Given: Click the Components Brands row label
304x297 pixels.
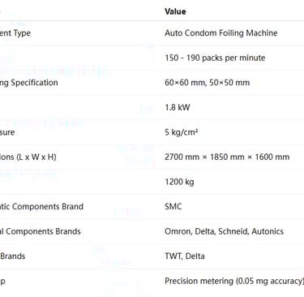Looking at the screenshot, I should [x=41, y=231].
